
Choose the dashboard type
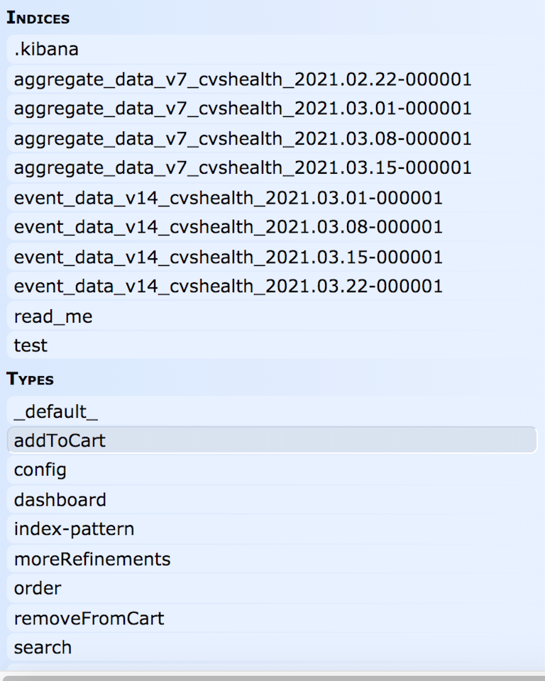[x=272, y=499]
